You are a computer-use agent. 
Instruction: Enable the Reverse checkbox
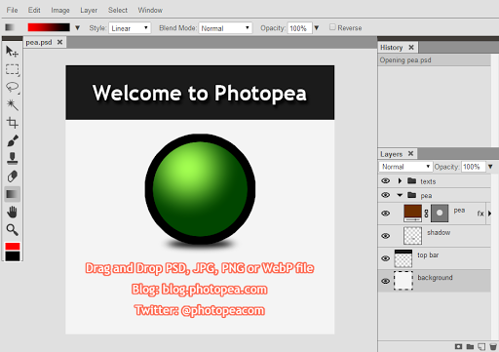pyautogui.click(x=332, y=27)
